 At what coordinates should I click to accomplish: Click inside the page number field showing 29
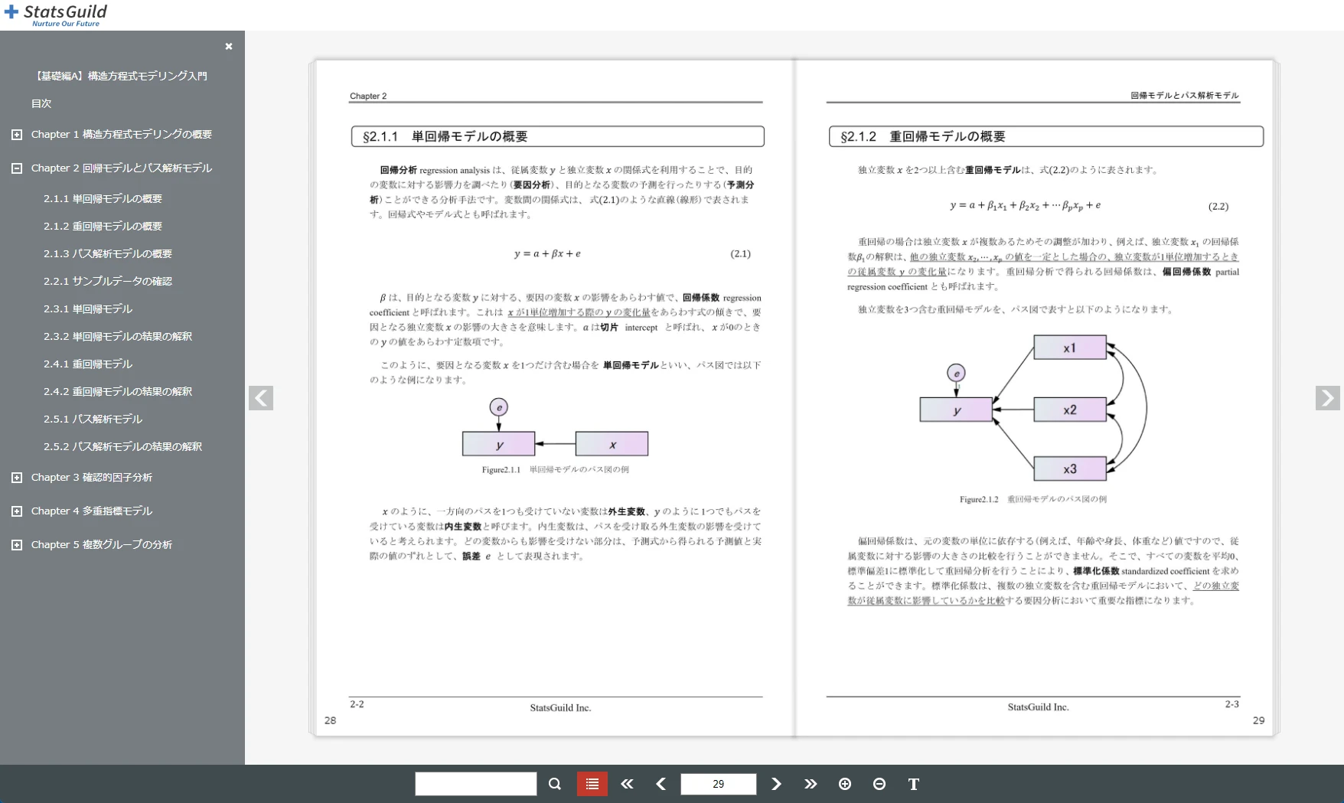pos(717,784)
